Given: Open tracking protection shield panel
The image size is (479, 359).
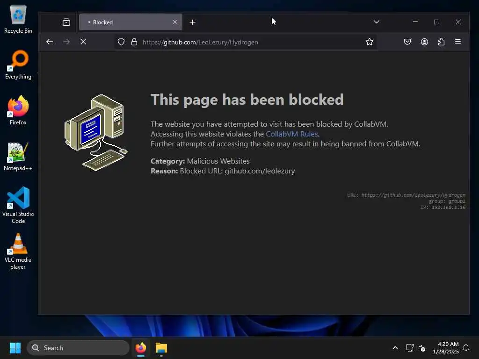Looking at the screenshot, I should click(121, 42).
